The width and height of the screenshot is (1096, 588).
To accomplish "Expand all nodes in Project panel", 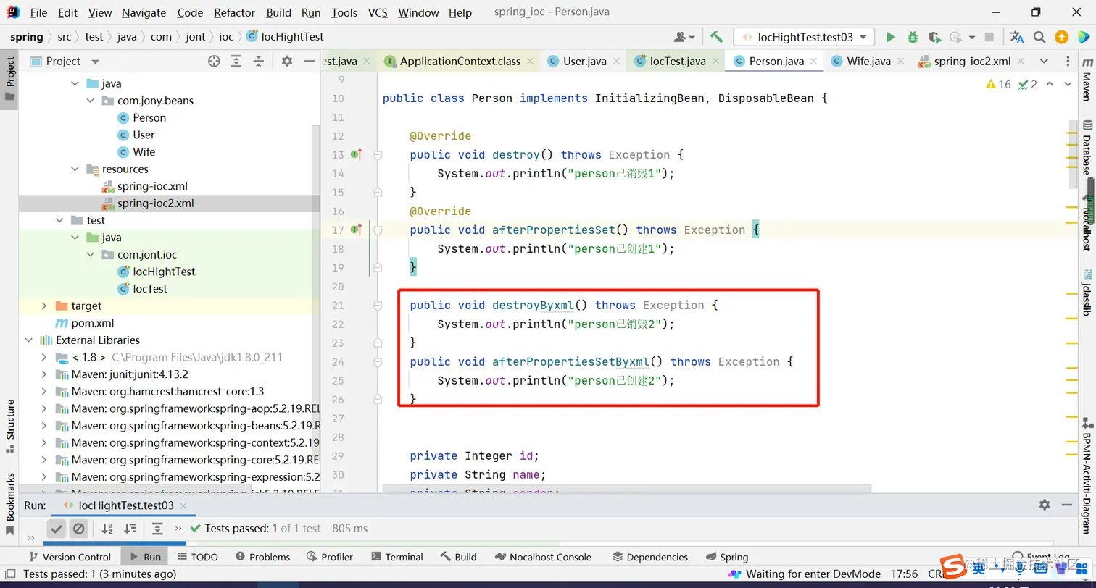I will (x=236, y=62).
